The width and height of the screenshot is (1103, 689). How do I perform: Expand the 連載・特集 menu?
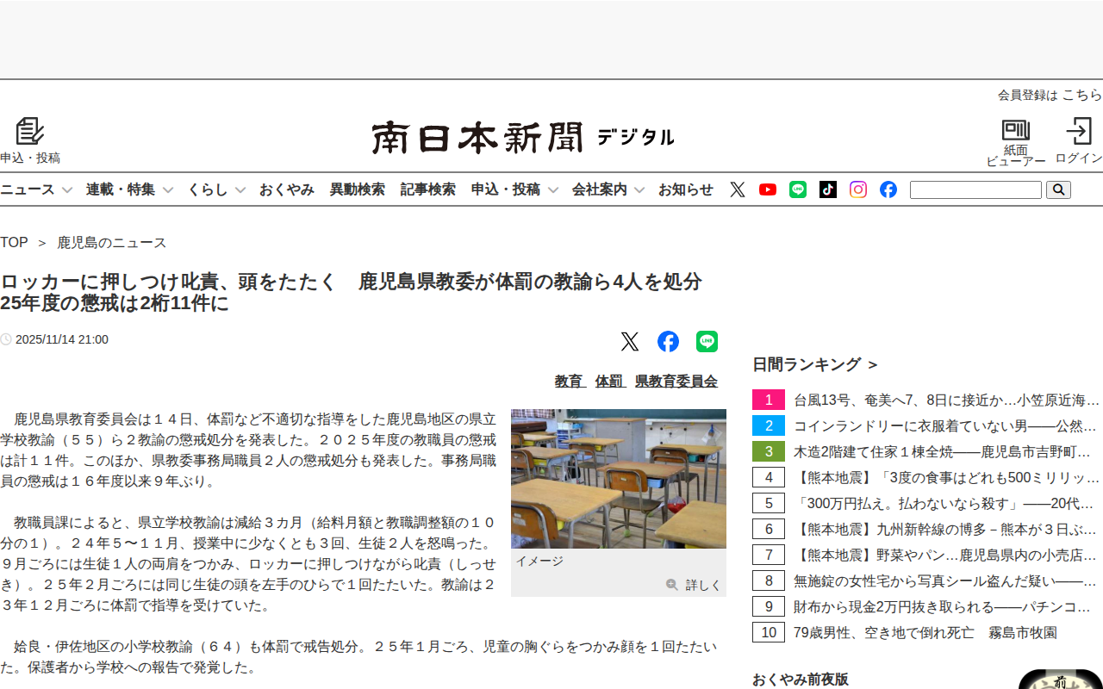click(129, 189)
